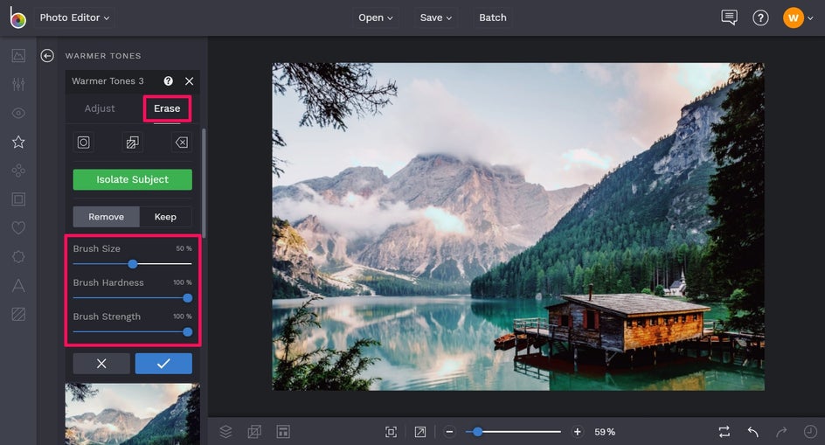Cancel the effect with X button

[101, 364]
